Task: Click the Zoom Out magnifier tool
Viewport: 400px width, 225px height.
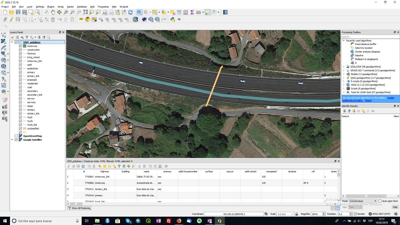Action: point(72,12)
